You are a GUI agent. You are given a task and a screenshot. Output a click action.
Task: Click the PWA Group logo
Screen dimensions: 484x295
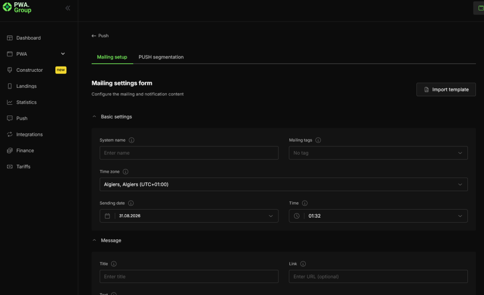point(17,8)
